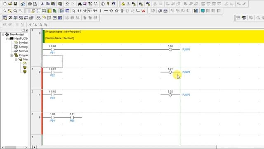Select rung 3 margin number

tap(32, 114)
